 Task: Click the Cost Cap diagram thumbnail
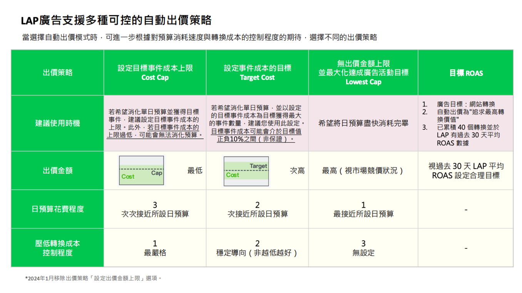[x=141, y=170]
